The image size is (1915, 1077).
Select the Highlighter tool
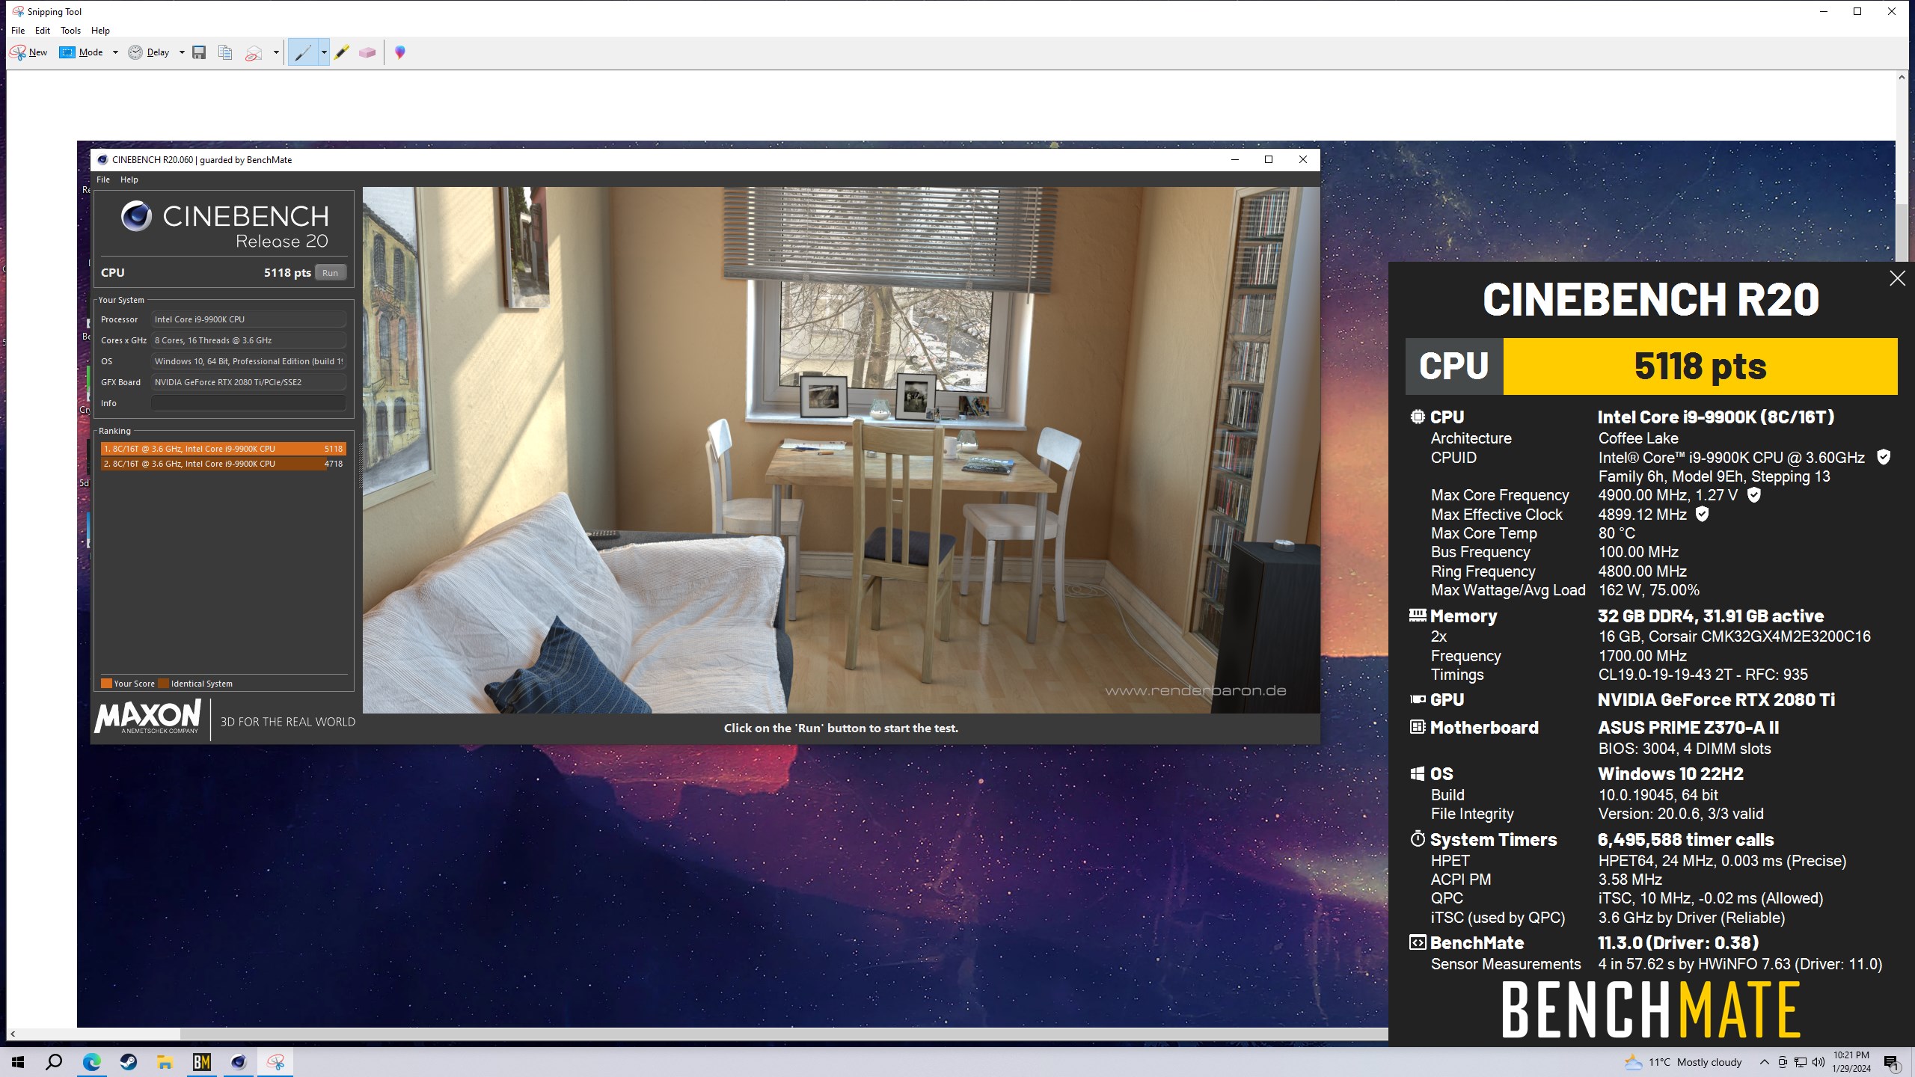point(342,52)
